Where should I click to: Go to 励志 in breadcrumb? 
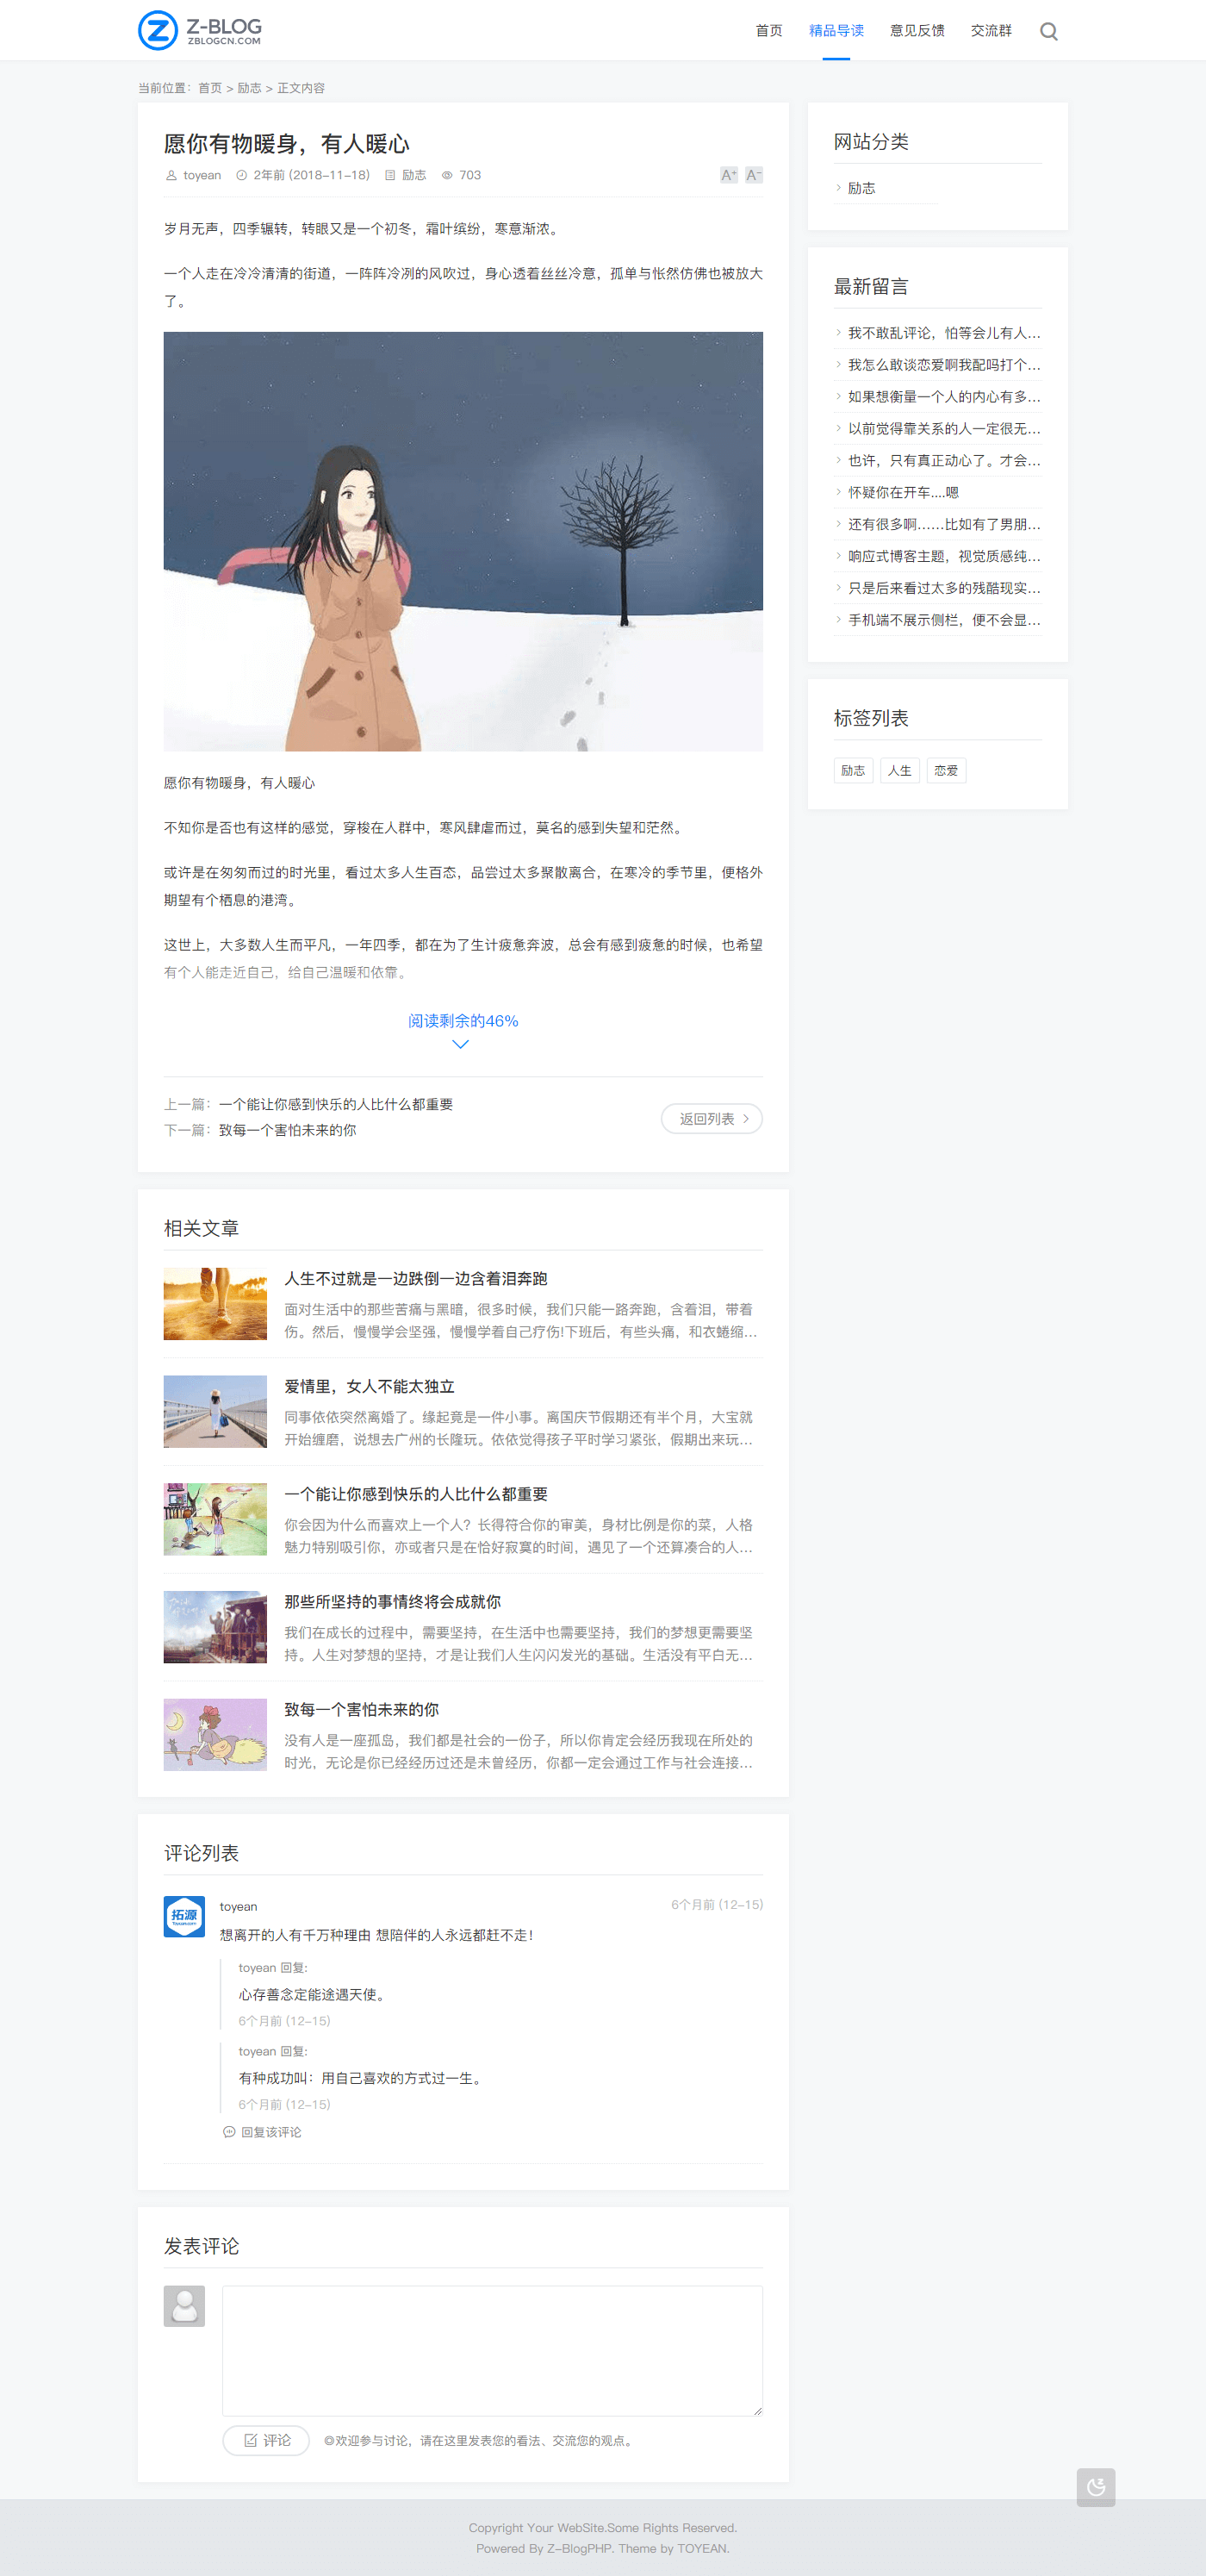(x=249, y=88)
